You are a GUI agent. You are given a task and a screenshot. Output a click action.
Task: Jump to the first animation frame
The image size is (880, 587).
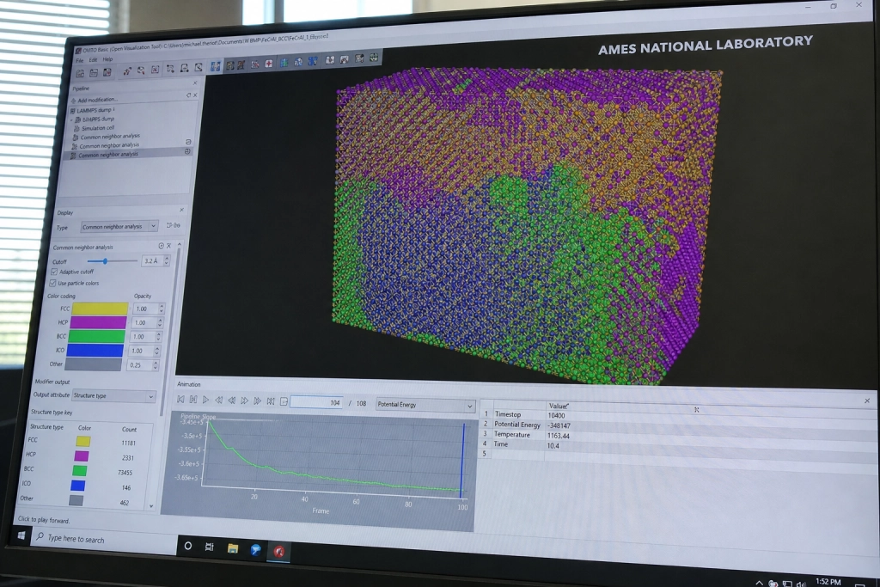180,399
